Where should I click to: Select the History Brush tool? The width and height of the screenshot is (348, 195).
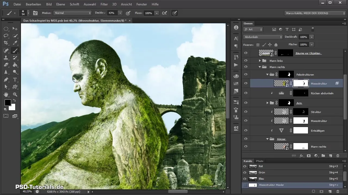pyautogui.click(x=15, y=57)
